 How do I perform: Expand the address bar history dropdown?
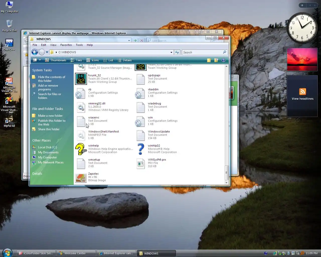[171, 52]
